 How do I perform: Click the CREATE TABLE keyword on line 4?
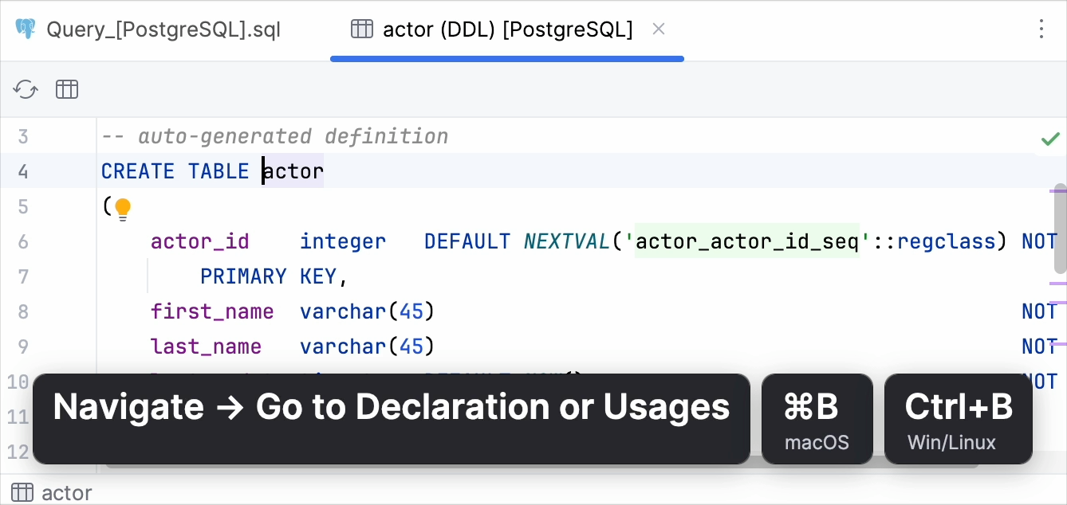tap(175, 170)
